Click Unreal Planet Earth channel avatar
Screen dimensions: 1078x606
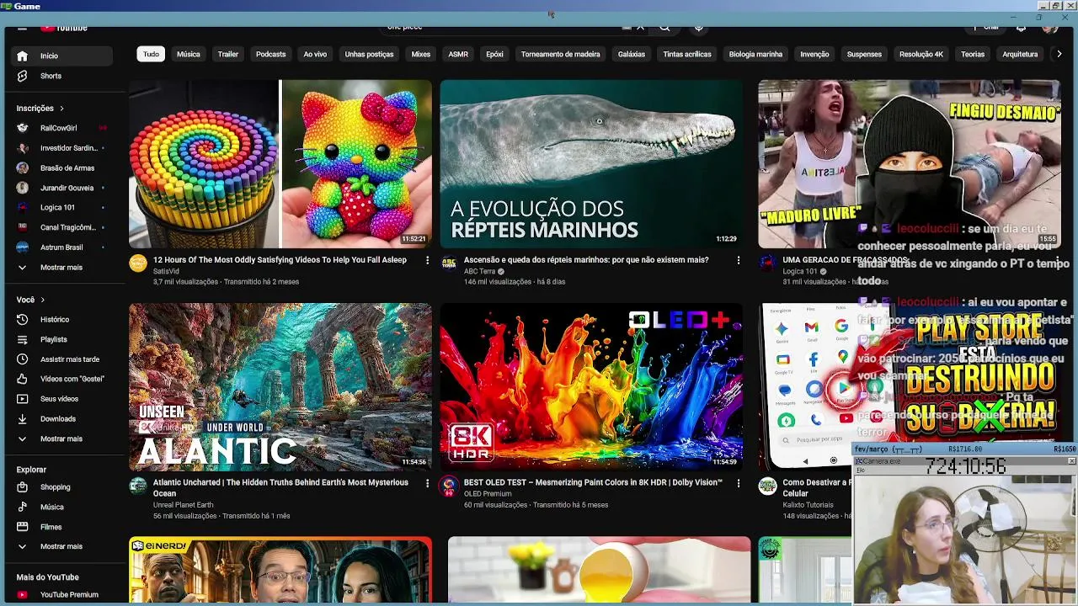[x=138, y=486]
